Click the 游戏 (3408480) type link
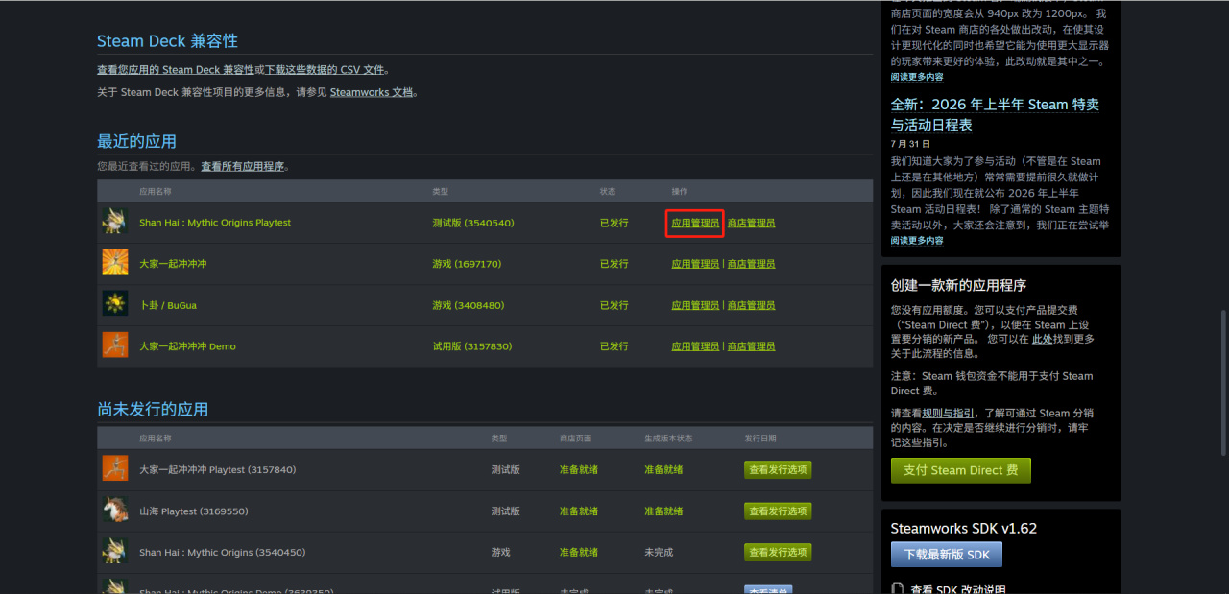Image resolution: width=1229 pixels, height=594 pixels. coord(467,305)
